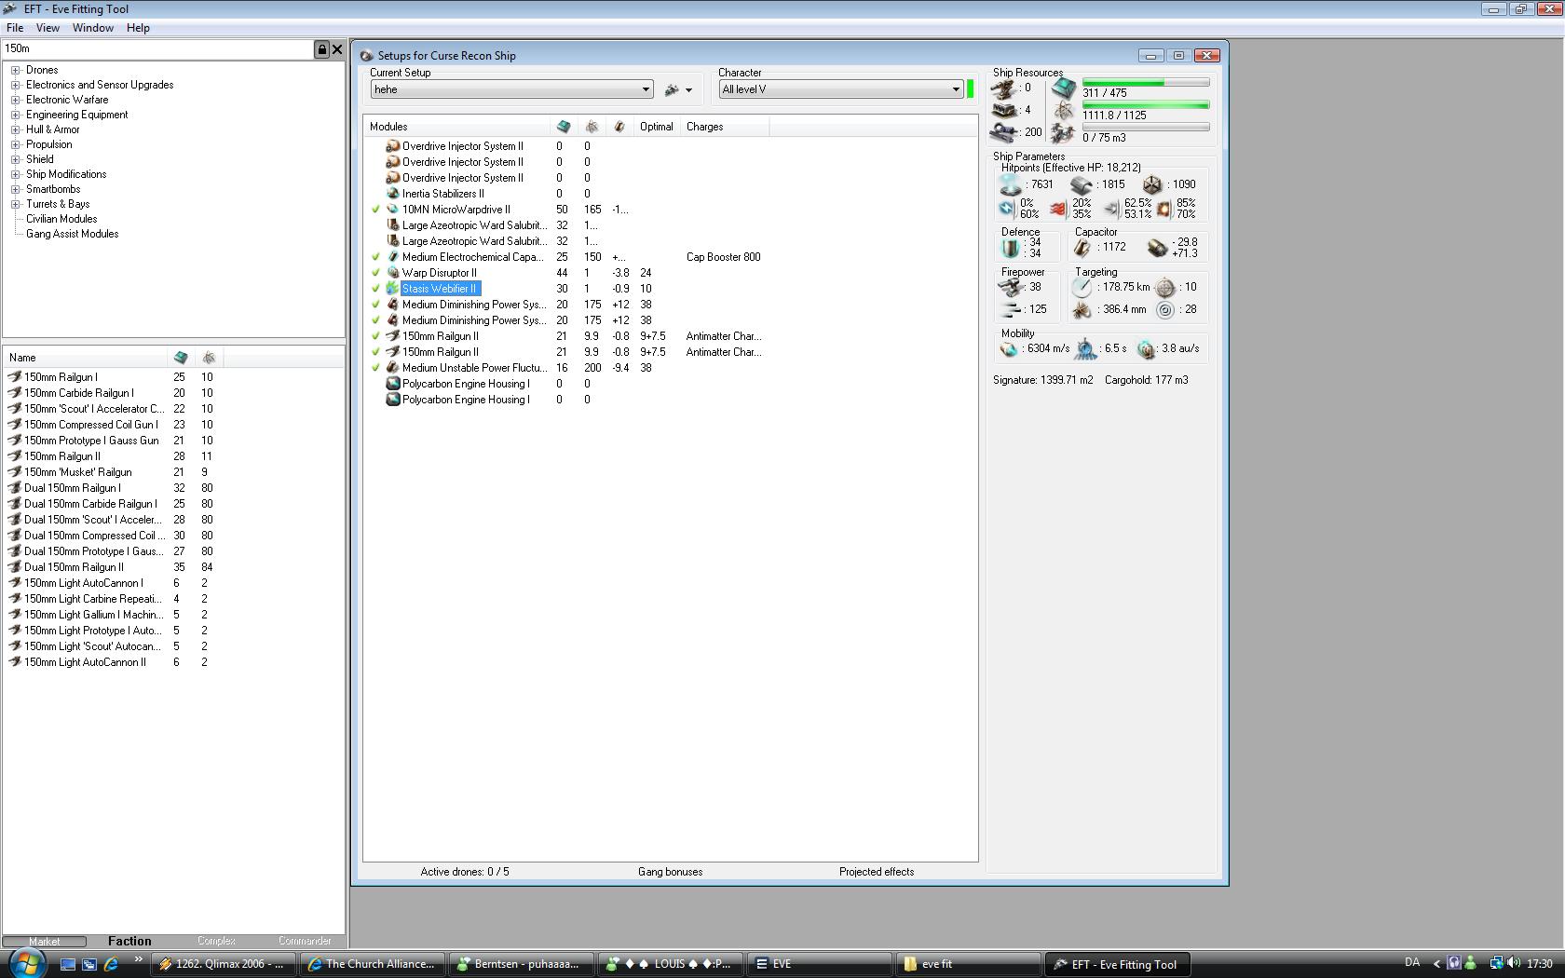Click the armor hitpoints icon beside 1815

[1081, 184]
